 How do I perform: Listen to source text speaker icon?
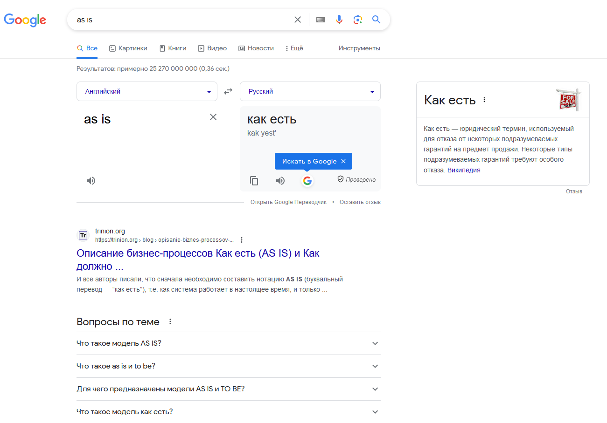click(91, 181)
